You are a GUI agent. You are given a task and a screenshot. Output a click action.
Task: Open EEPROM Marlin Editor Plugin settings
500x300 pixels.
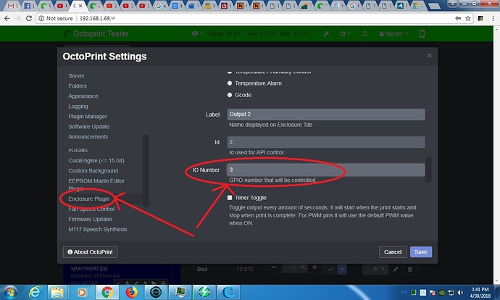click(x=96, y=184)
